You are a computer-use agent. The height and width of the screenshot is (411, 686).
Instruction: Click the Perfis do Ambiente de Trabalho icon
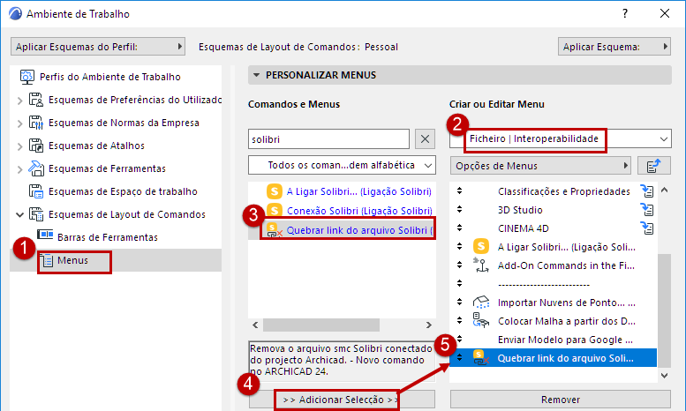(x=27, y=77)
